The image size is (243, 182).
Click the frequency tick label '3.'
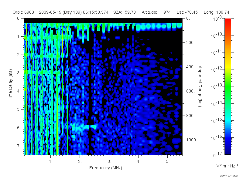[109, 162]
